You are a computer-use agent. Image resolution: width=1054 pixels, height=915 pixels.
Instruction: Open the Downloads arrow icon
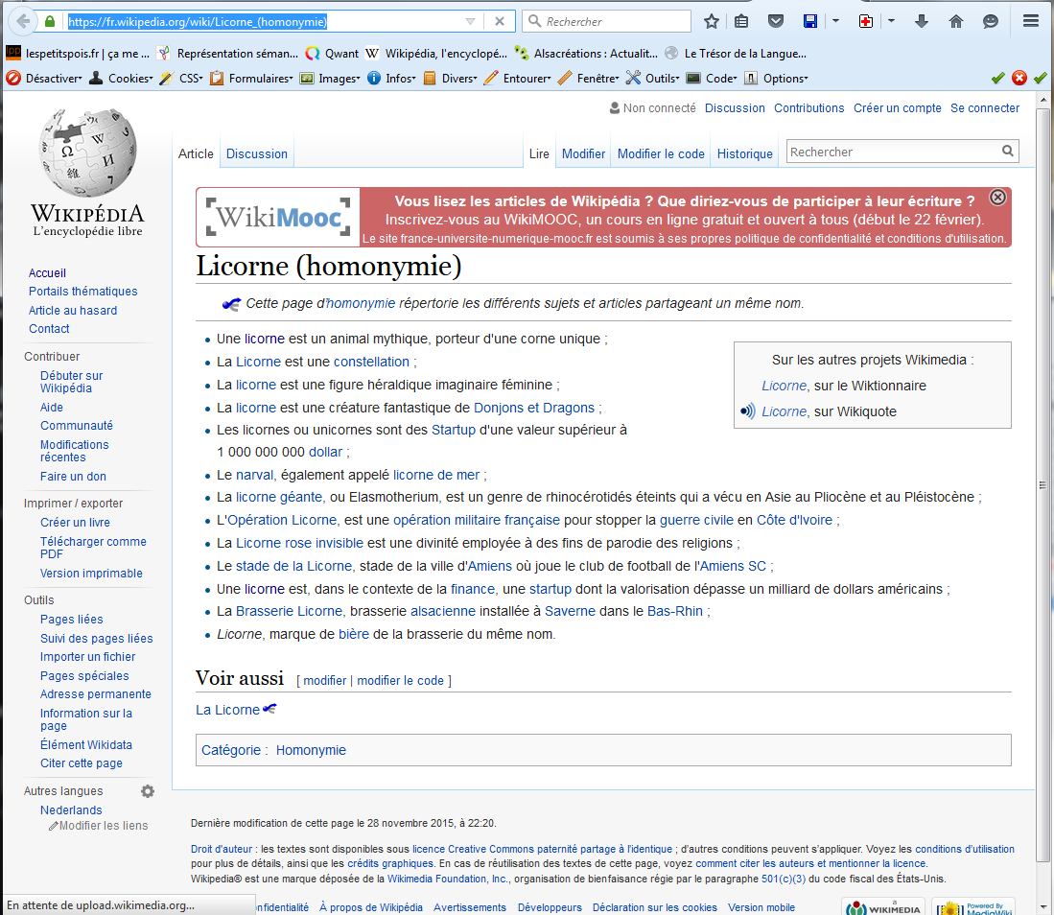click(922, 21)
